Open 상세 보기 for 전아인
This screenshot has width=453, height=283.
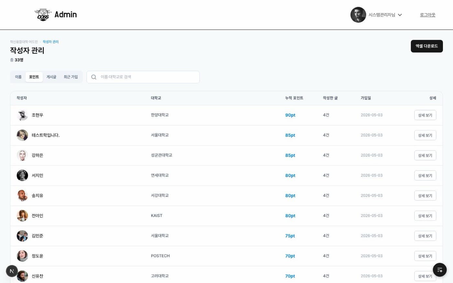(x=425, y=216)
